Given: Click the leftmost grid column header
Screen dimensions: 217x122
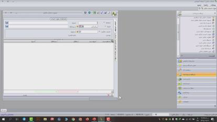Looking at the screenshot, I should tap(20, 41).
